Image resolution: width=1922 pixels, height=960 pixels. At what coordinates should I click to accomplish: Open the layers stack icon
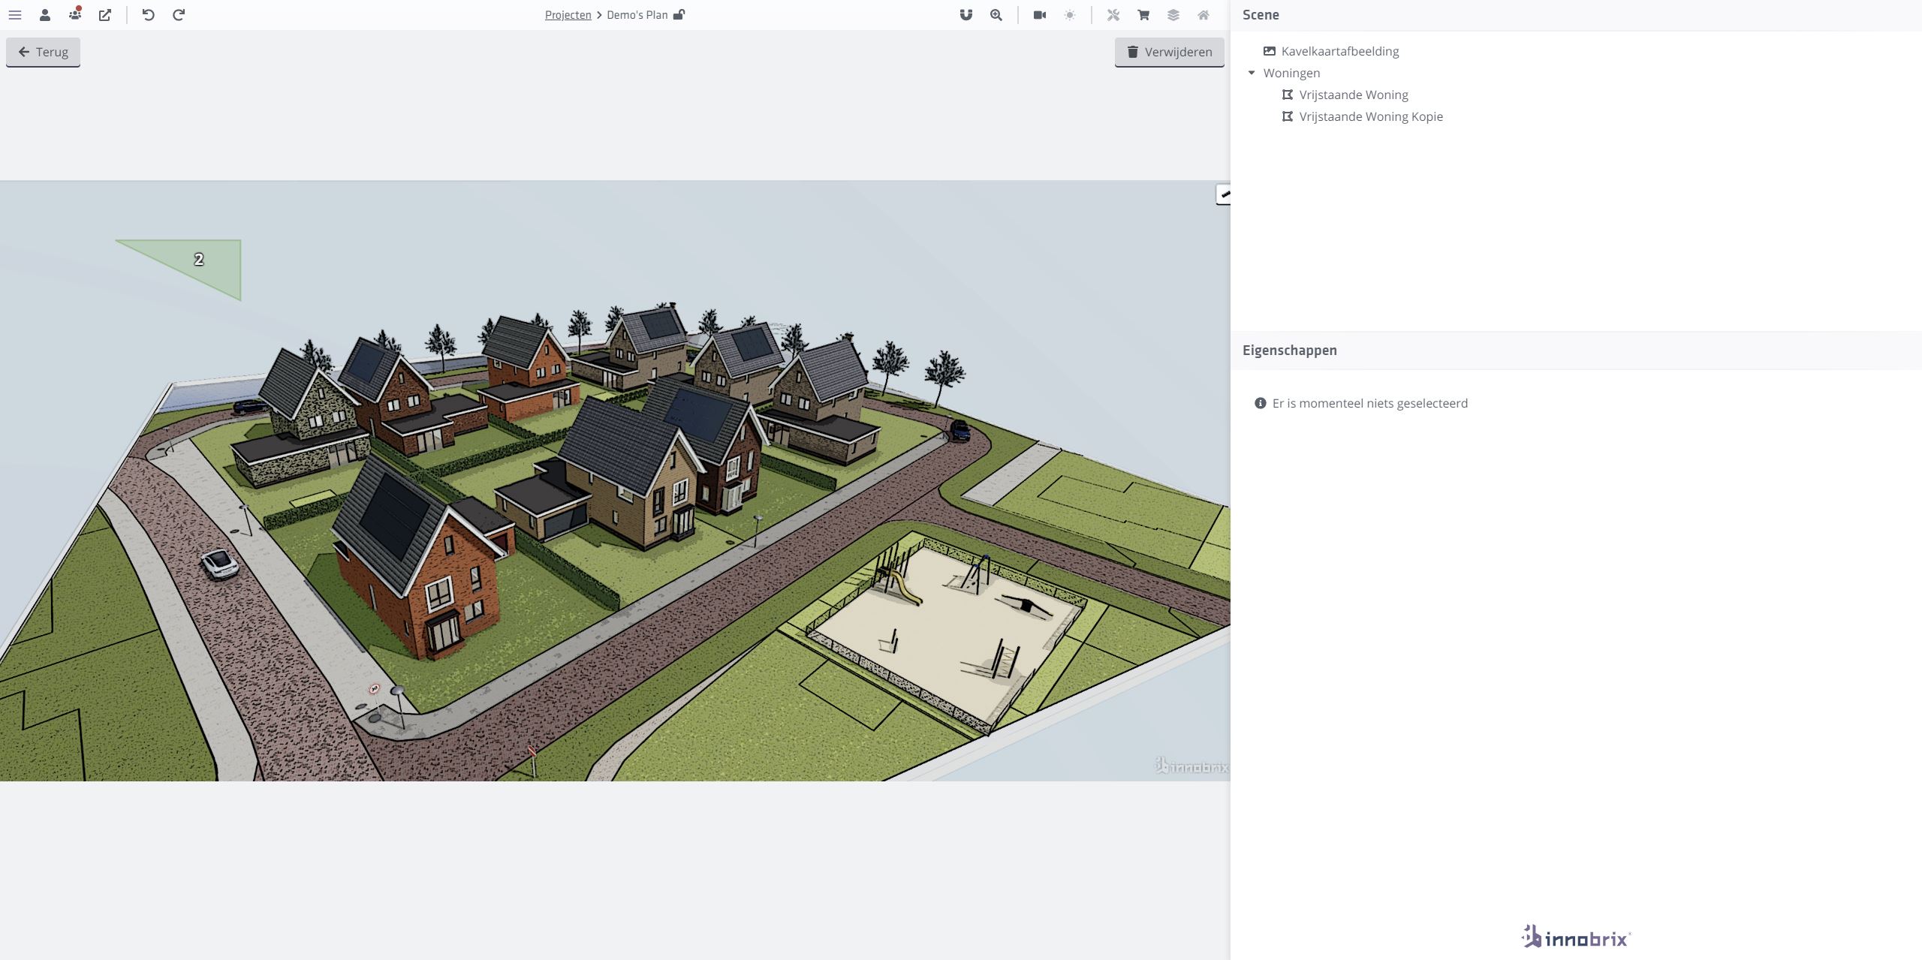click(x=1173, y=15)
